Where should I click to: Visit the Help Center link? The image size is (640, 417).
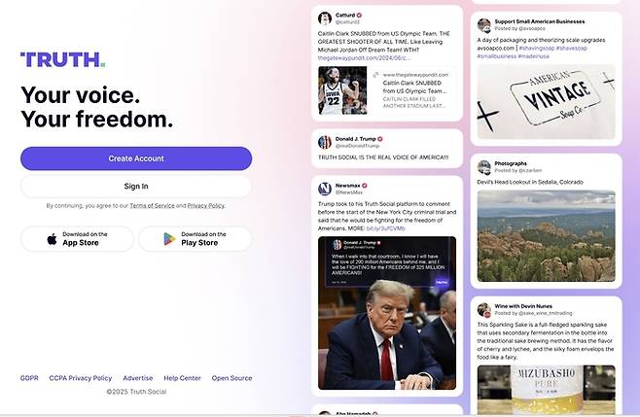(x=182, y=378)
